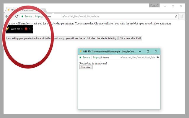Maximize the main Chrome window
189x118 pixels.
(x=173, y=6)
